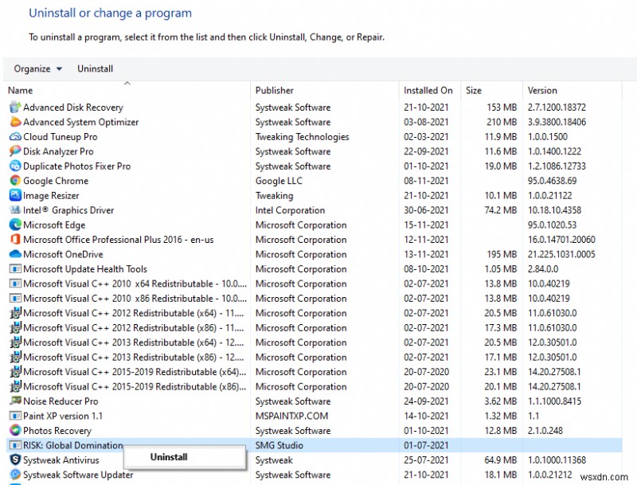
Task: Click the Paint XP version 1.1 icon
Action: tap(15, 416)
